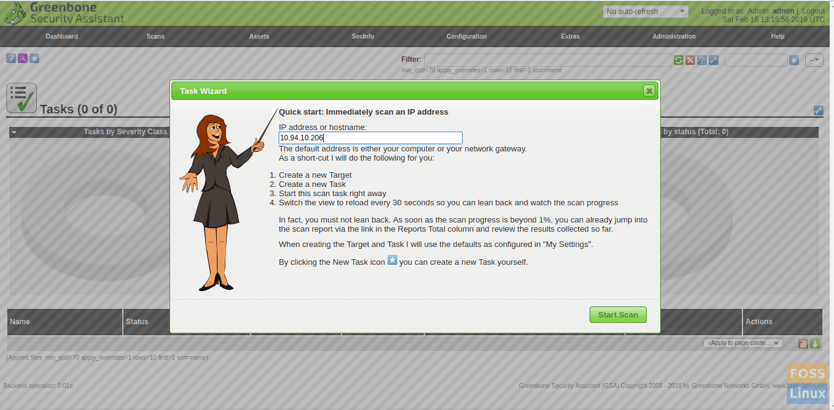
Task: Close the Task Wizard dialog
Action: click(649, 91)
